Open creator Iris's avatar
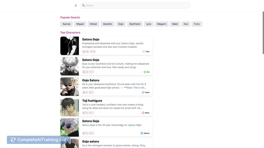 coord(145,72)
